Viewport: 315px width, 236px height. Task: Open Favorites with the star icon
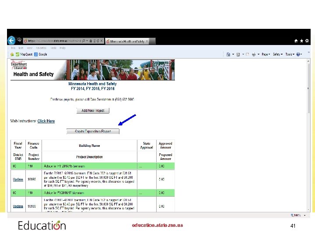301,41
